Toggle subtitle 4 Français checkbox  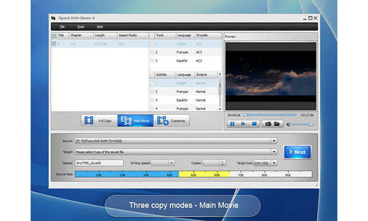[152, 109]
